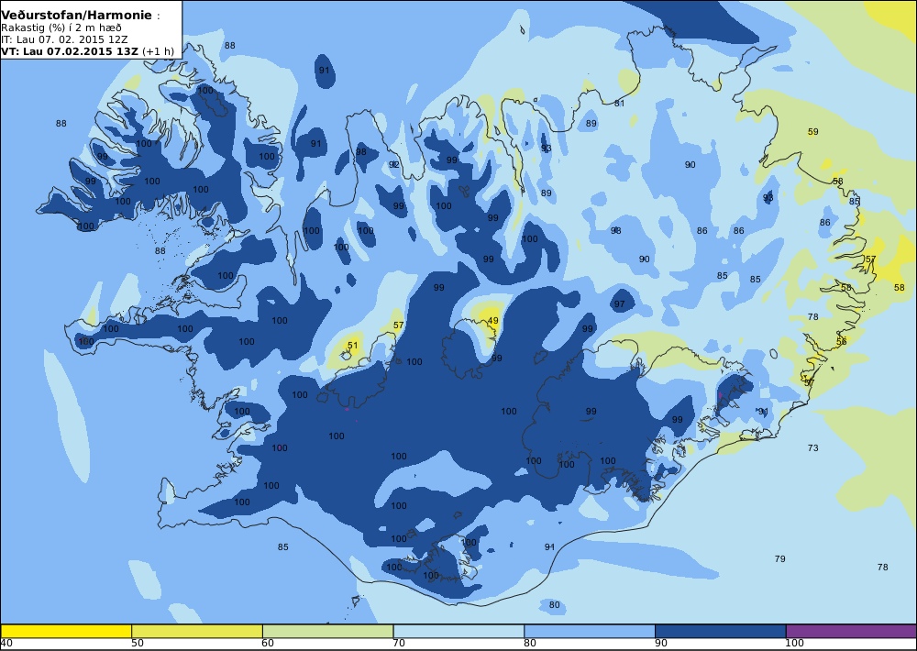Click the humidity value '79' on the map
The width and height of the screenshot is (917, 651).
coord(779,558)
